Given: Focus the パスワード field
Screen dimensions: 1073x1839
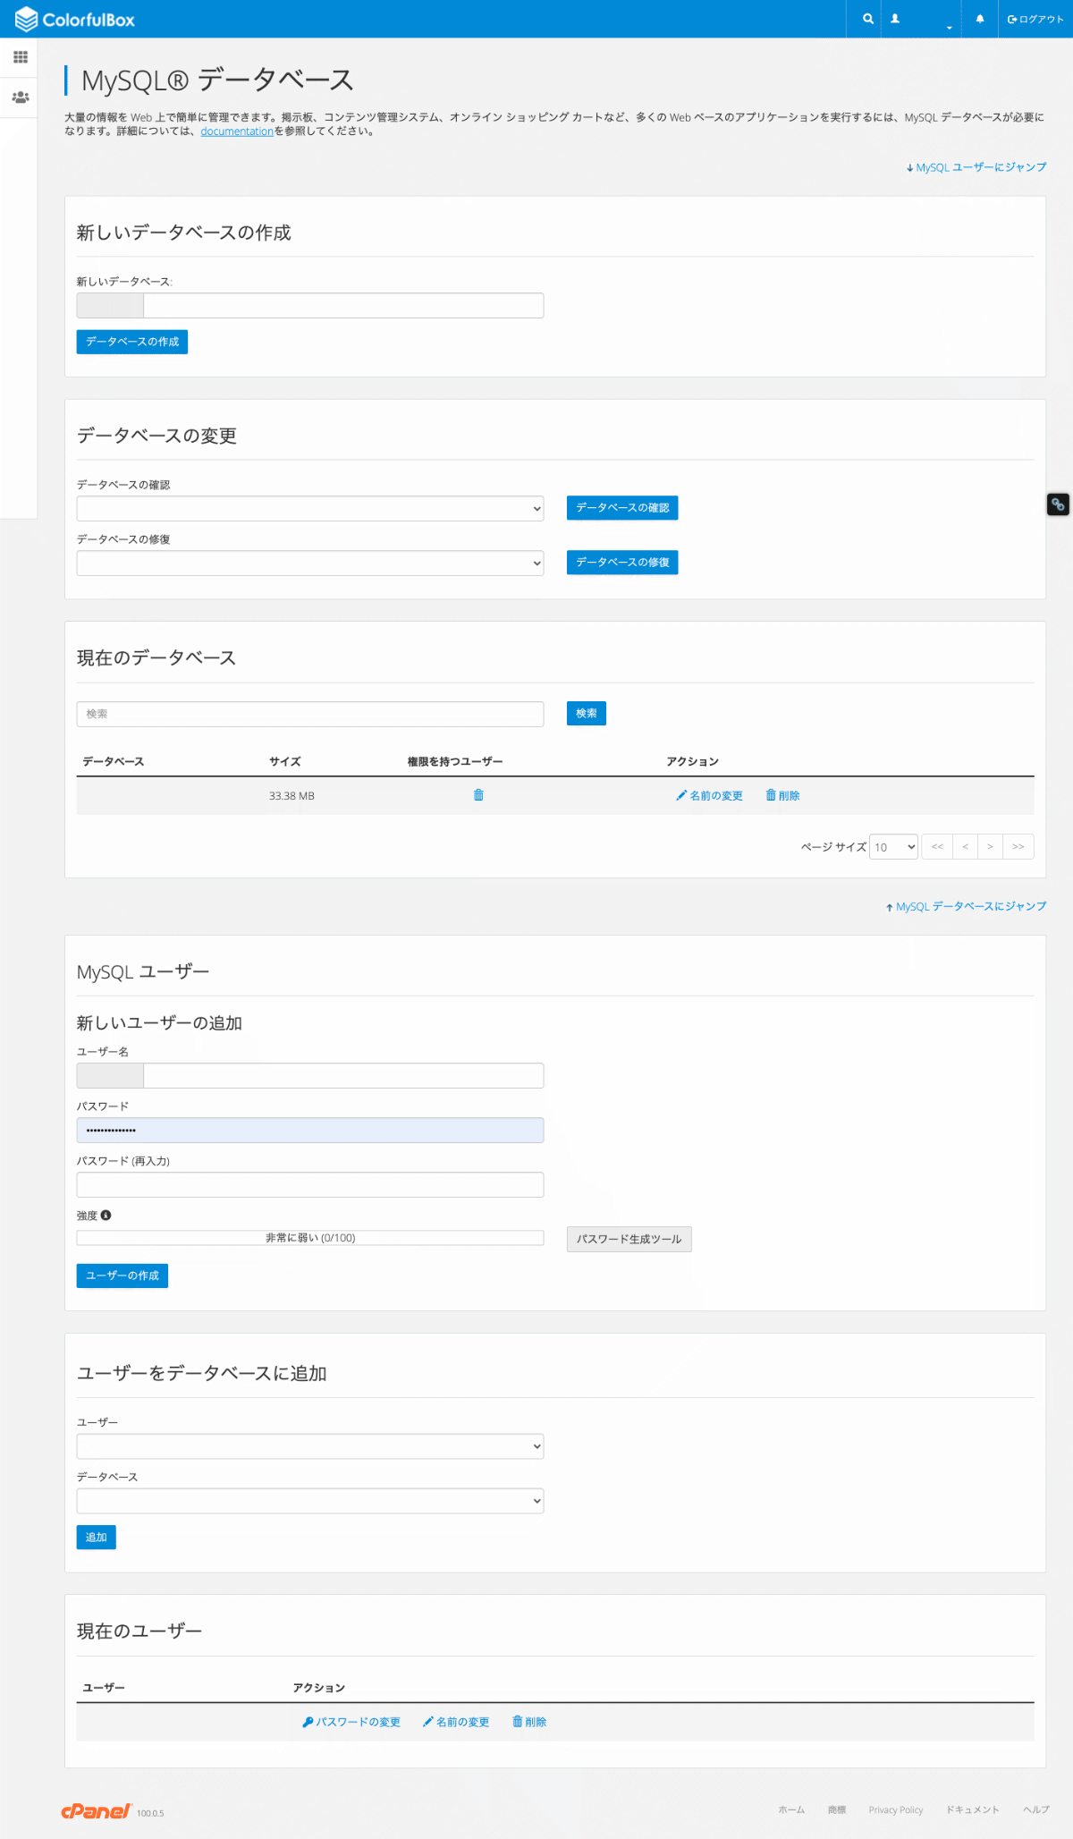Looking at the screenshot, I should pos(310,1131).
